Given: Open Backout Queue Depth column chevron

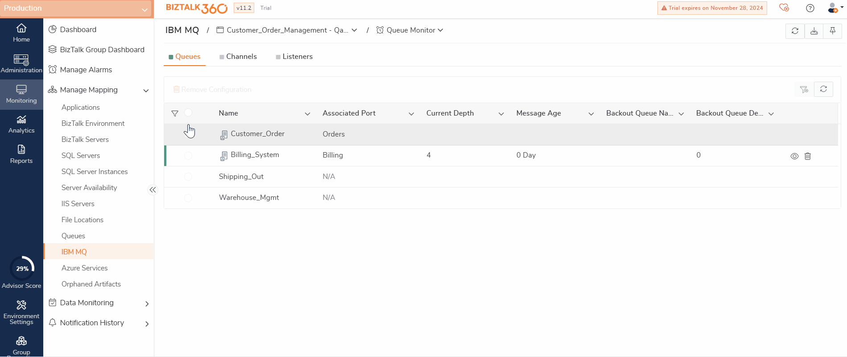Looking at the screenshot, I should (771, 114).
